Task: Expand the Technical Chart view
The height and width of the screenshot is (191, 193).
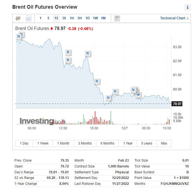Action: (x=174, y=18)
